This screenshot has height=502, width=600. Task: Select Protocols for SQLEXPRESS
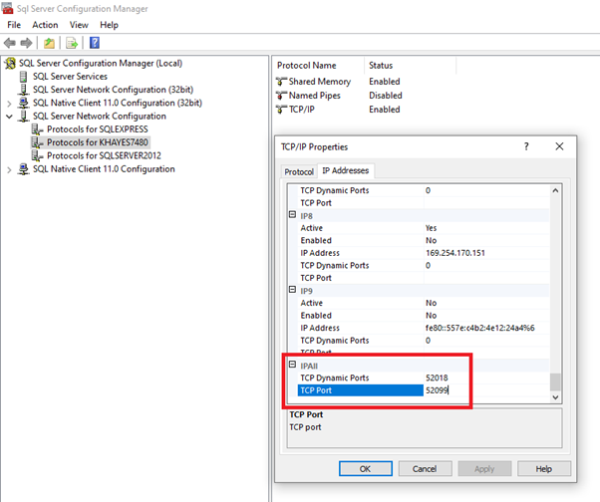[98, 129]
